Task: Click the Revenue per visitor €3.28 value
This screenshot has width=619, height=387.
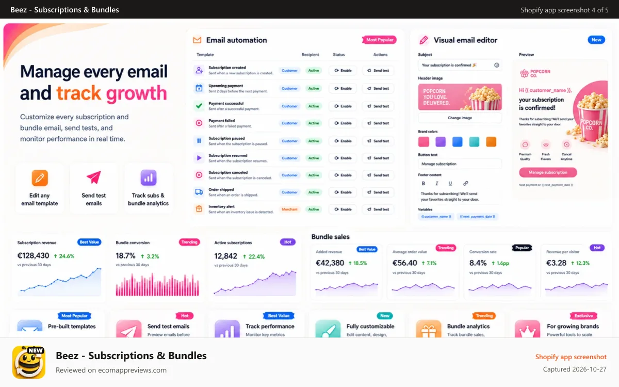Action: pos(556,263)
